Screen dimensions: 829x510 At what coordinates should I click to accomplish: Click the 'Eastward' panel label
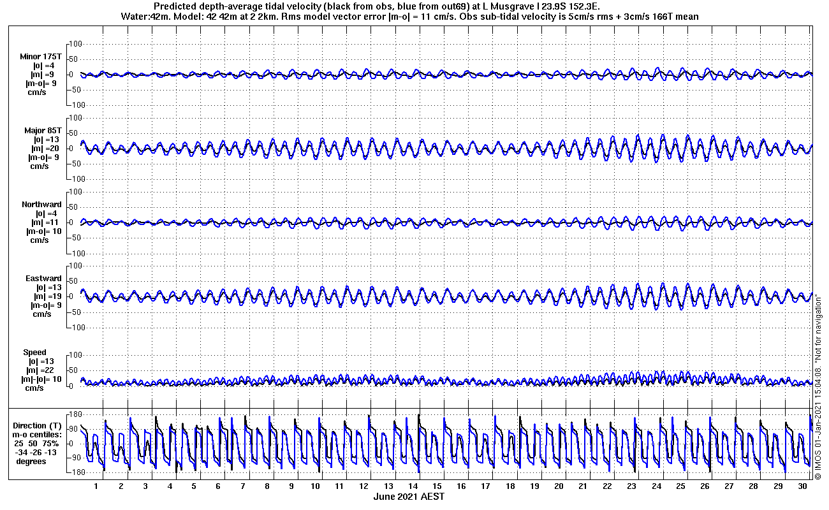click(43, 279)
